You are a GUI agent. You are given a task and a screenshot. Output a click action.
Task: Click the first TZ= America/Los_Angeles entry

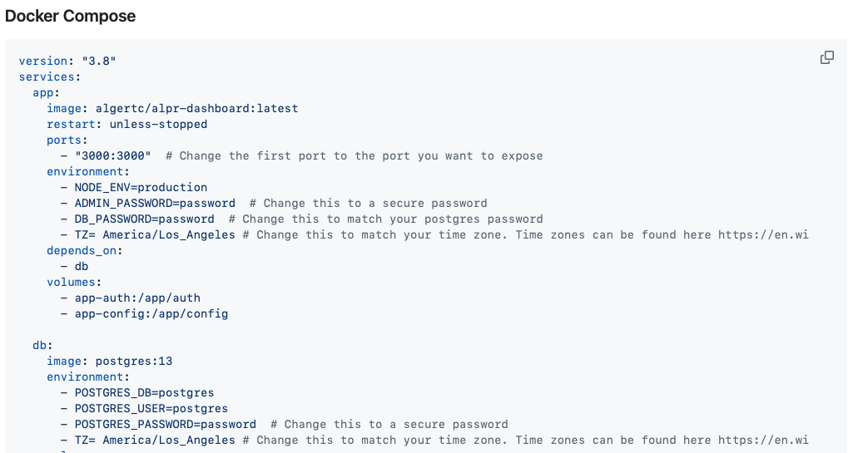pos(155,234)
